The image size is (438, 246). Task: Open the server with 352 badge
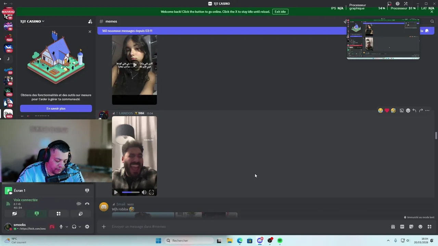[x=8, y=92]
